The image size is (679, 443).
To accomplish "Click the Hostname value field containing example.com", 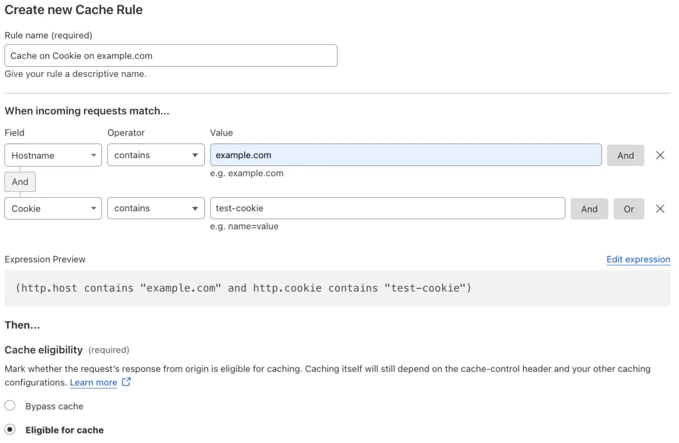I will tap(405, 155).
